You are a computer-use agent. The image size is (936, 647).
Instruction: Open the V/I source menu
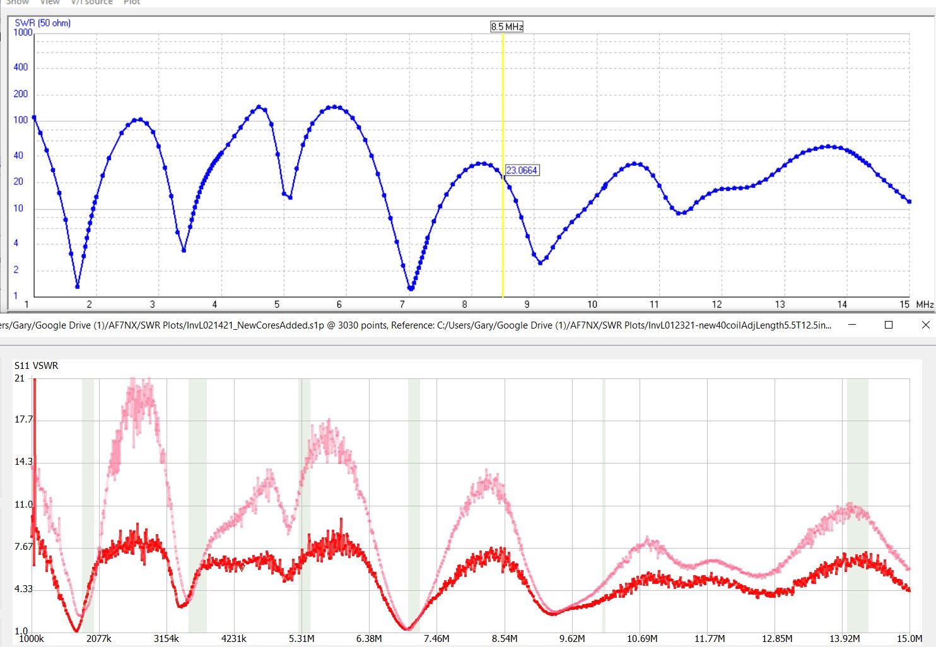point(91,3)
